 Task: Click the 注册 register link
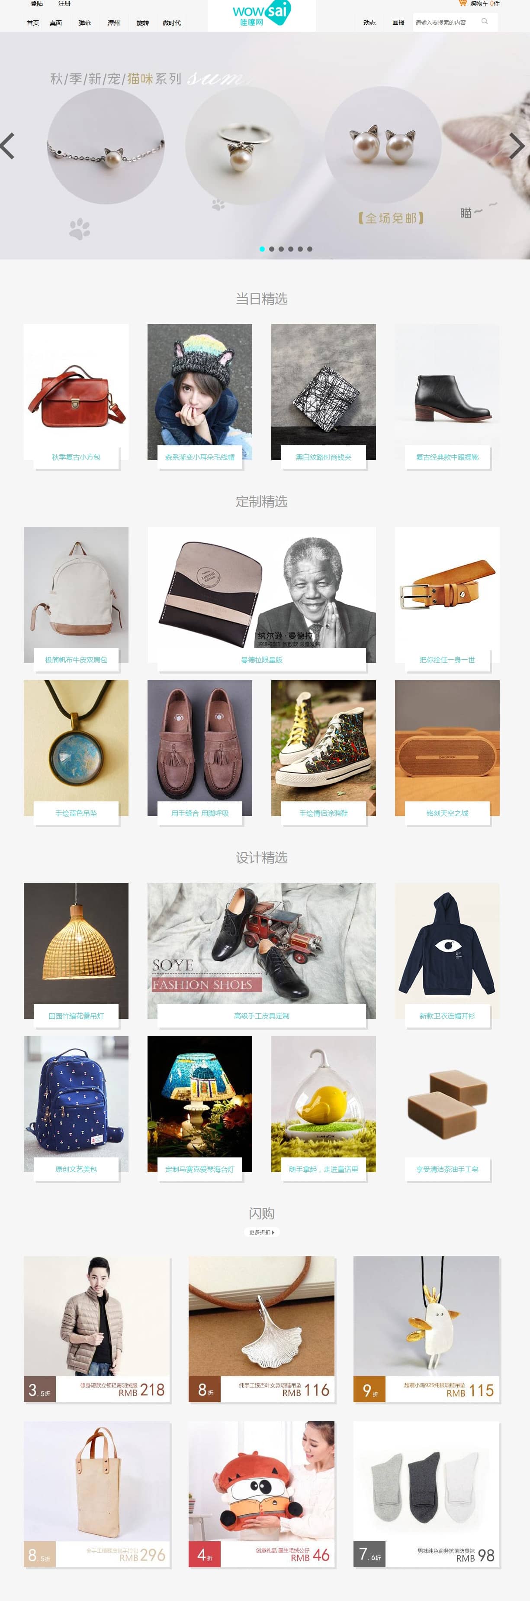point(64,4)
